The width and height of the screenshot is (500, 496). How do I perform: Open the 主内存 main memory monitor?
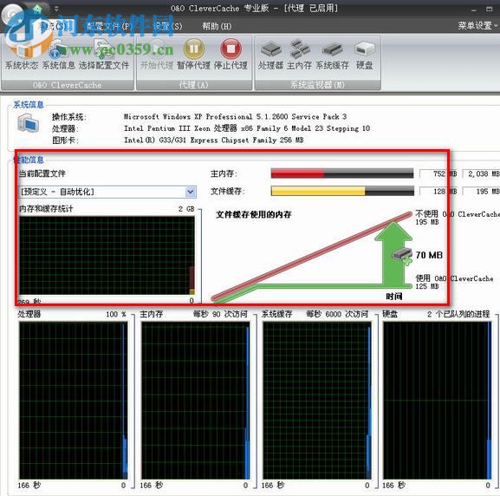[299, 55]
